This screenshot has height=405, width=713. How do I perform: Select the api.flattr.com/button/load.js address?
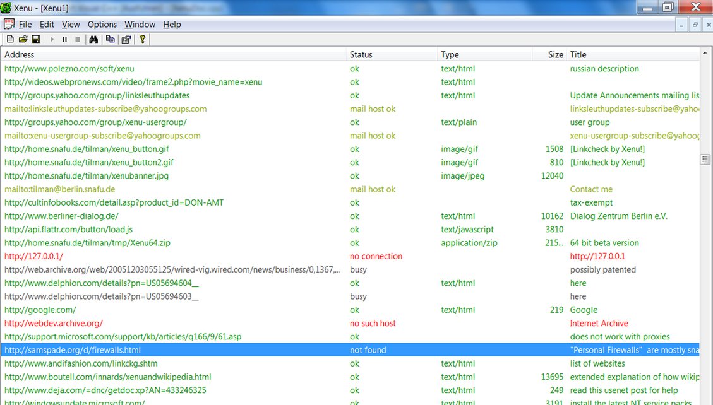click(69, 229)
